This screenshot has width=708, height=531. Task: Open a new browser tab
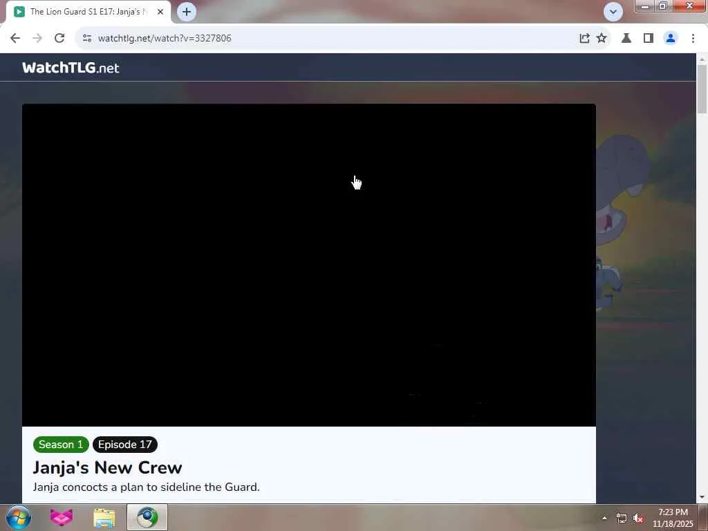(x=187, y=12)
